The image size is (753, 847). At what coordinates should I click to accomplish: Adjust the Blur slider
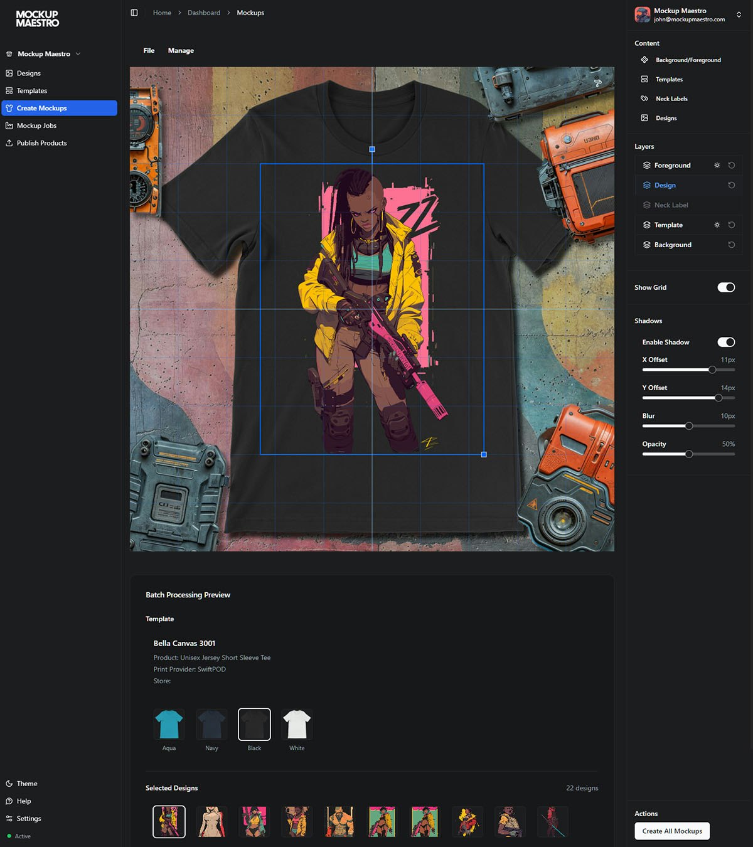click(x=689, y=426)
